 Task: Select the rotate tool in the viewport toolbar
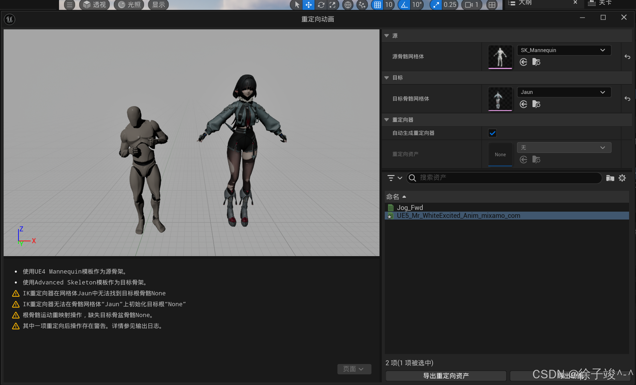(x=321, y=5)
